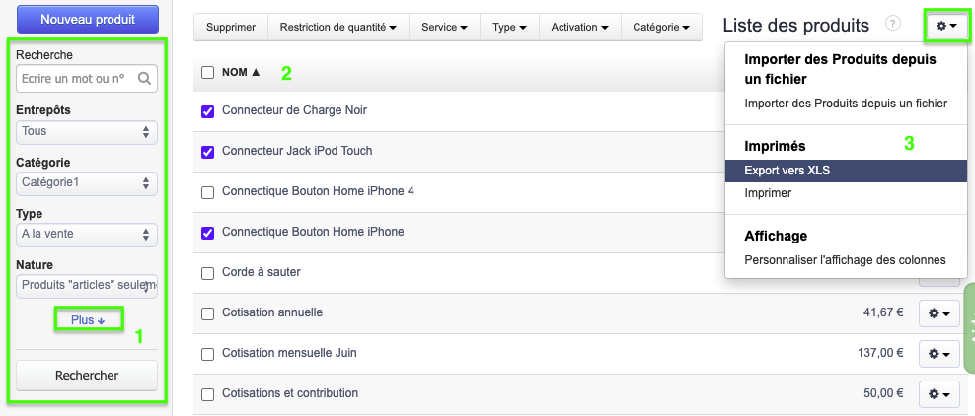975x416 pixels.
Task: Click the help question mark icon
Action: [x=893, y=24]
